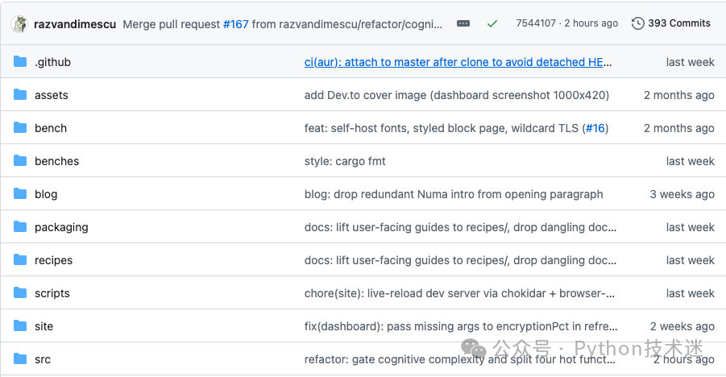Open the packaging row 'docs: lift user-facing guides' commit
This screenshot has height=377, width=726.
pos(460,227)
